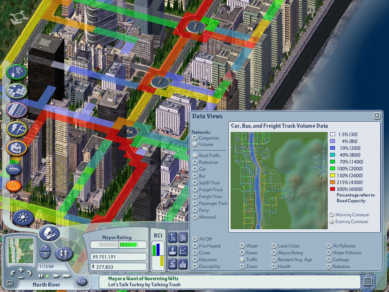
Task: Open the emergency tools warning icon
Action: click(x=13, y=186)
